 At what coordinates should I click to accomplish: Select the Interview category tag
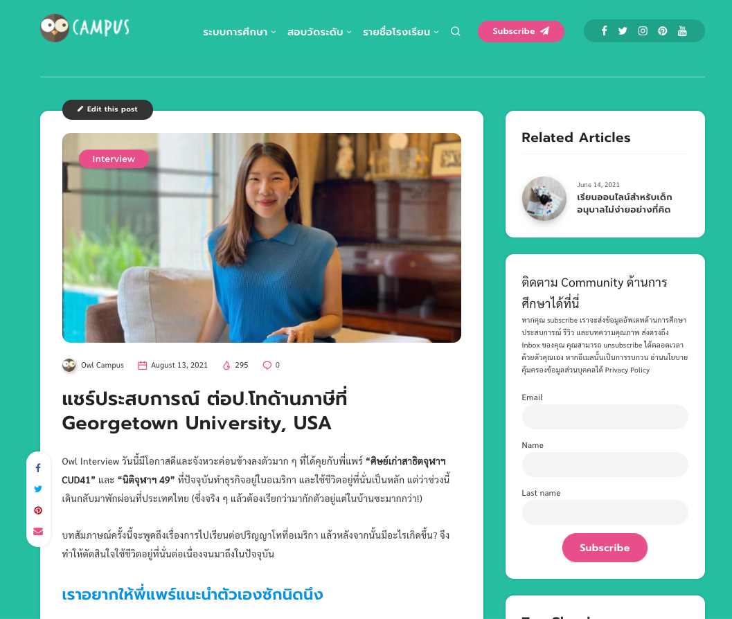coord(114,159)
